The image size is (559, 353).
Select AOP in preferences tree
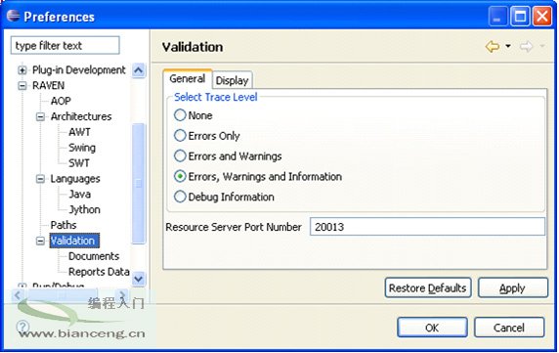tap(61, 101)
